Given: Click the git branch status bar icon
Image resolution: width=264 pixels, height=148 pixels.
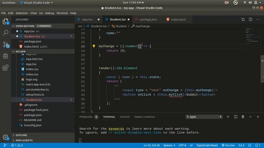Looking at the screenshot, I should pyautogui.click(x=5, y=145).
